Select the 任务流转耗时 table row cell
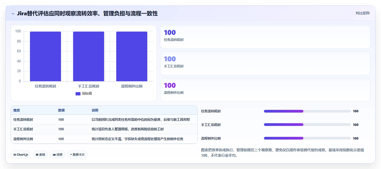381x169 pixels. click(x=23, y=120)
